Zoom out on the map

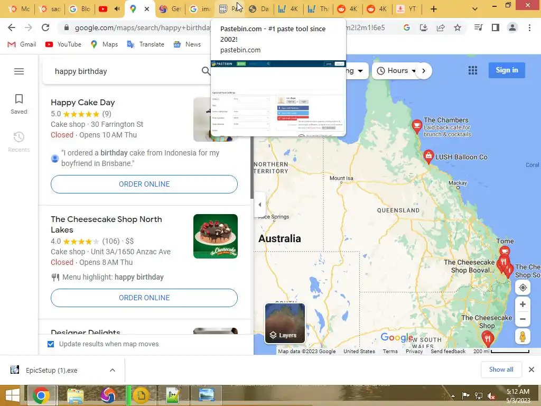click(523, 319)
